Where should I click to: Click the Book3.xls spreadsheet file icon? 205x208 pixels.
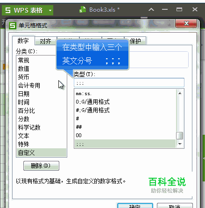(x=83, y=9)
